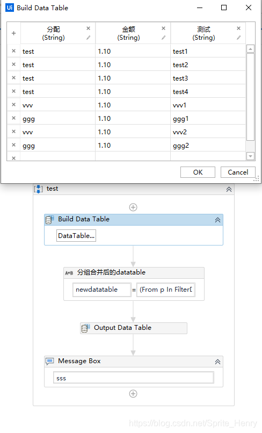Select the vvv2 cell
262x433 pixels.
(x=208, y=132)
